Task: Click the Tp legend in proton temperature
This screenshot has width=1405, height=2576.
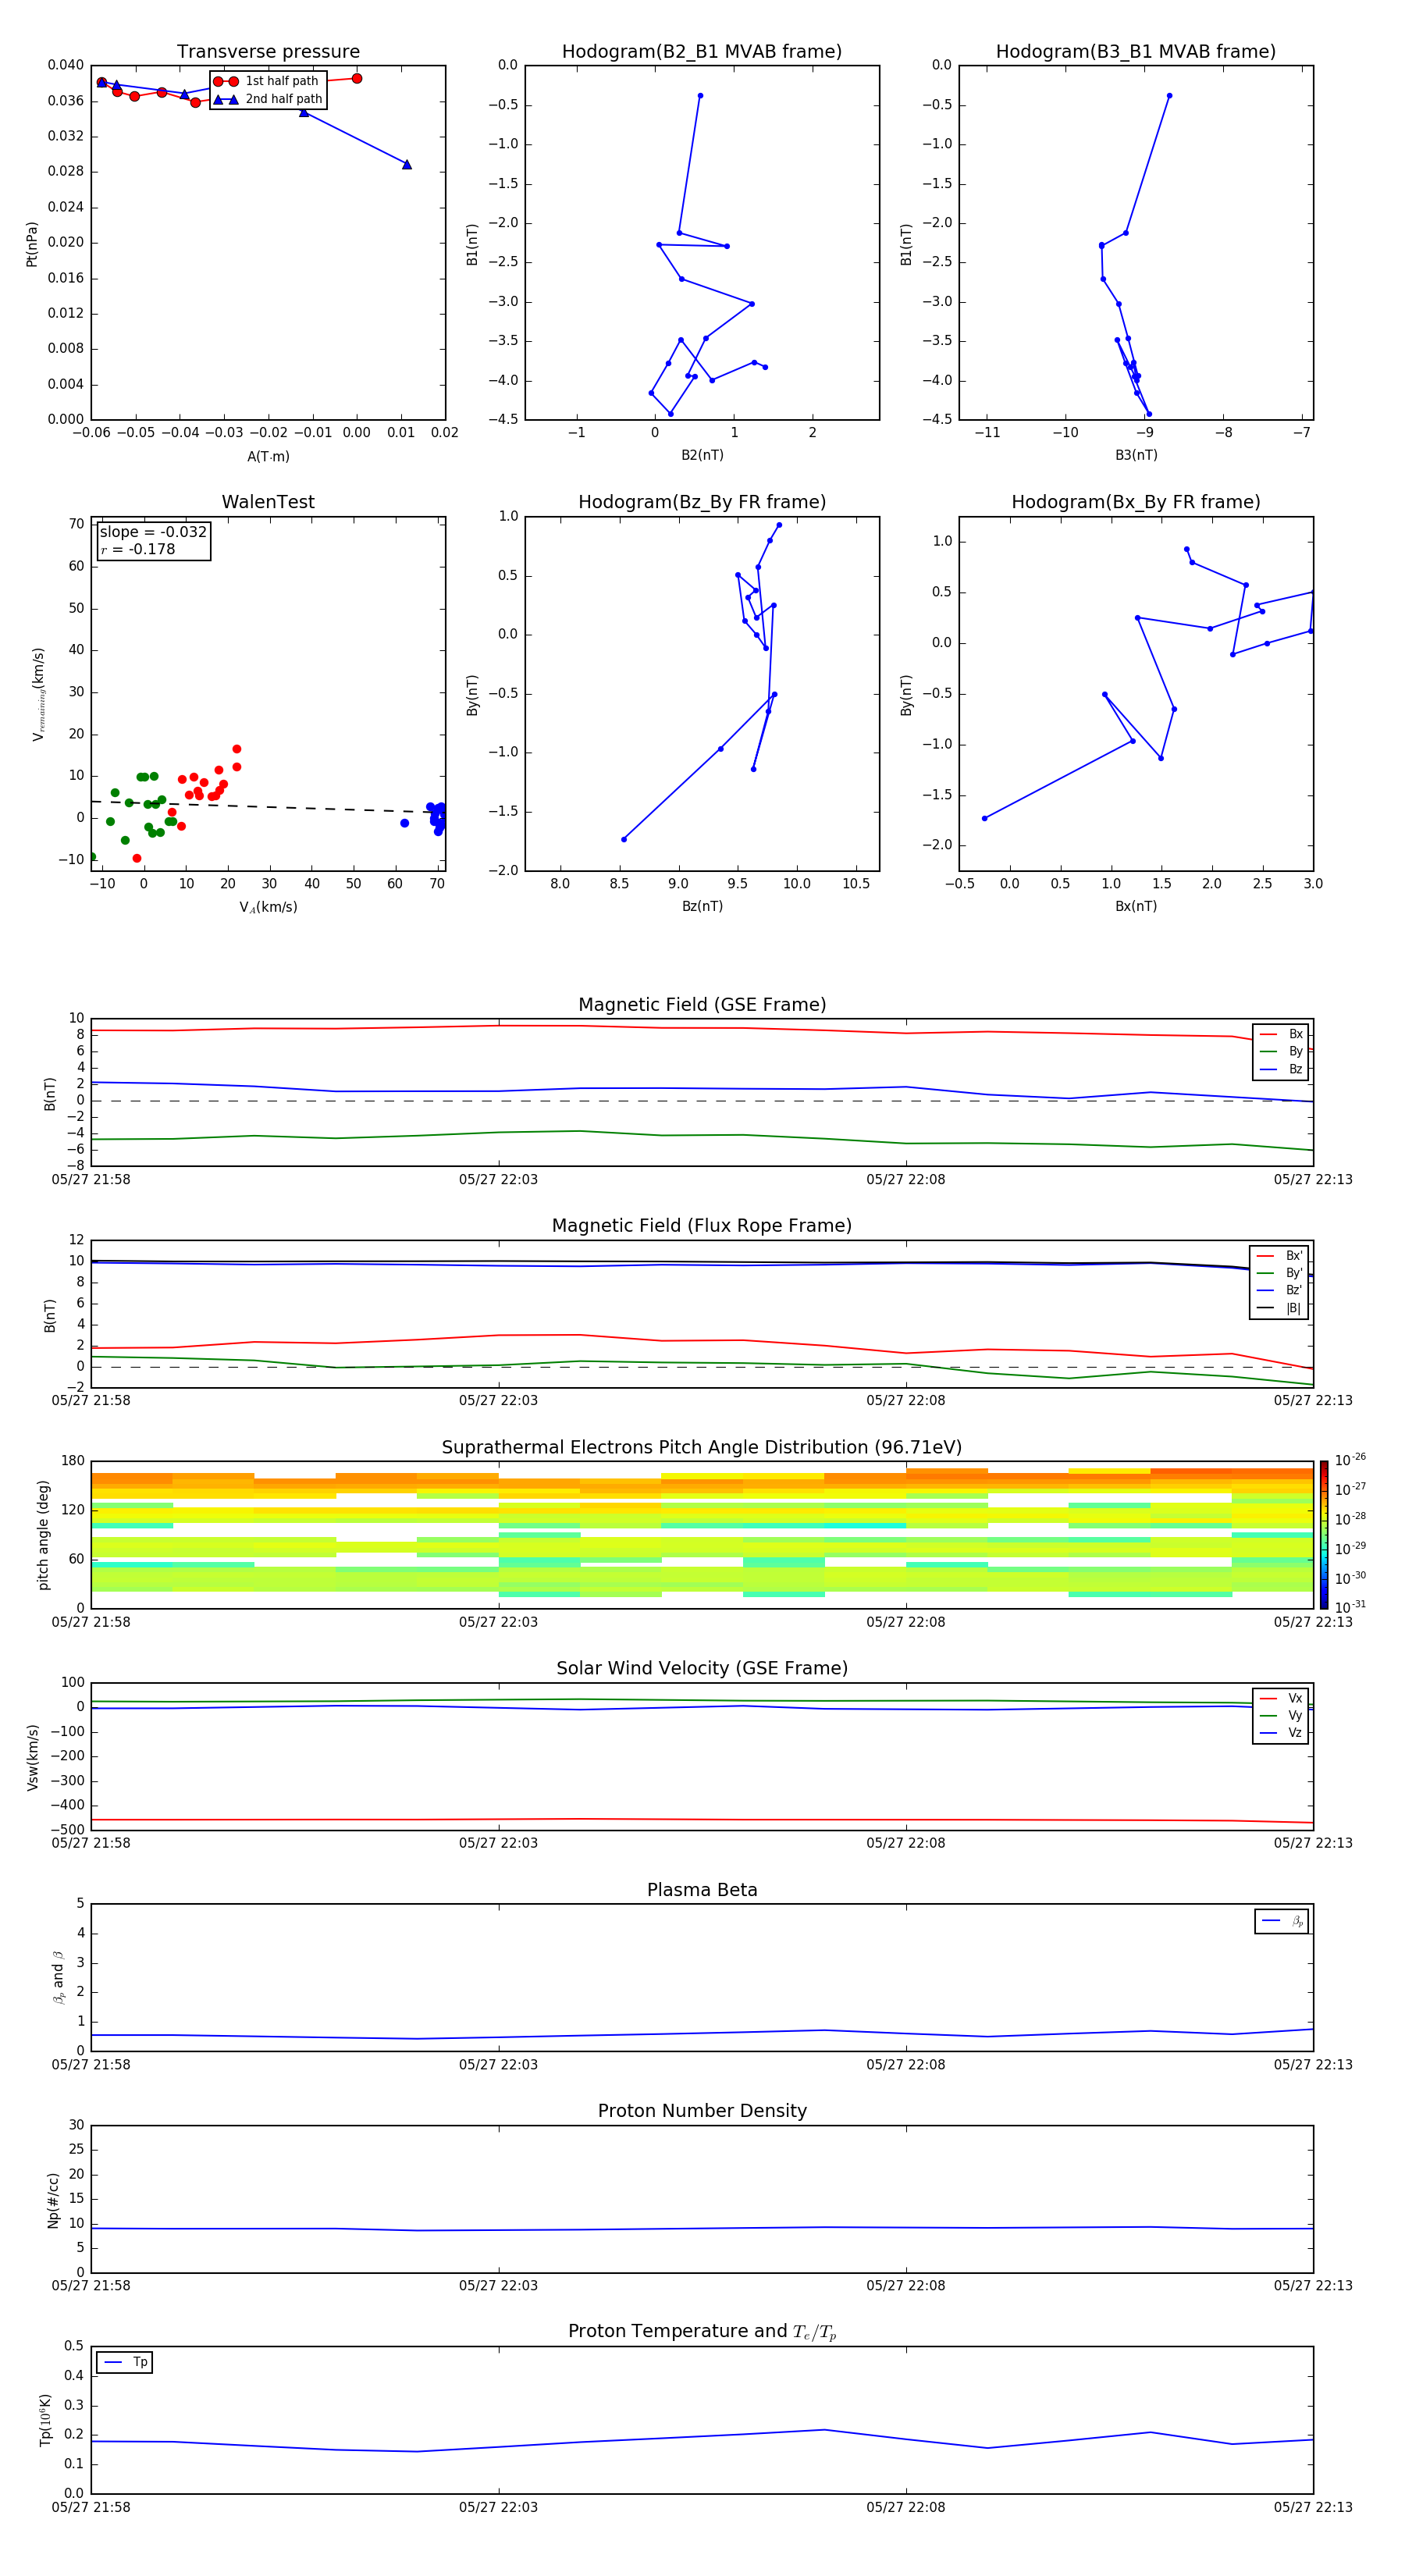Action: coord(124,2362)
